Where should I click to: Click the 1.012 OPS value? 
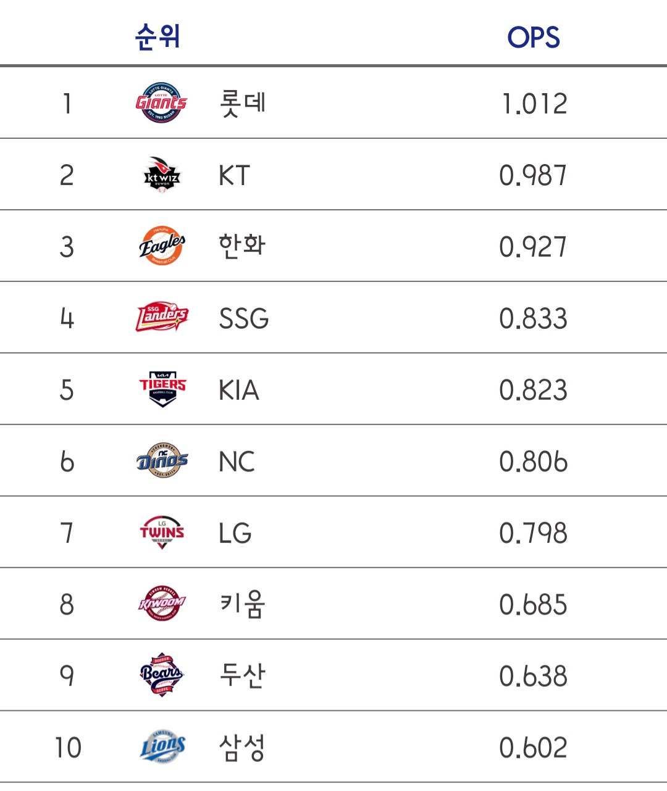tap(534, 104)
